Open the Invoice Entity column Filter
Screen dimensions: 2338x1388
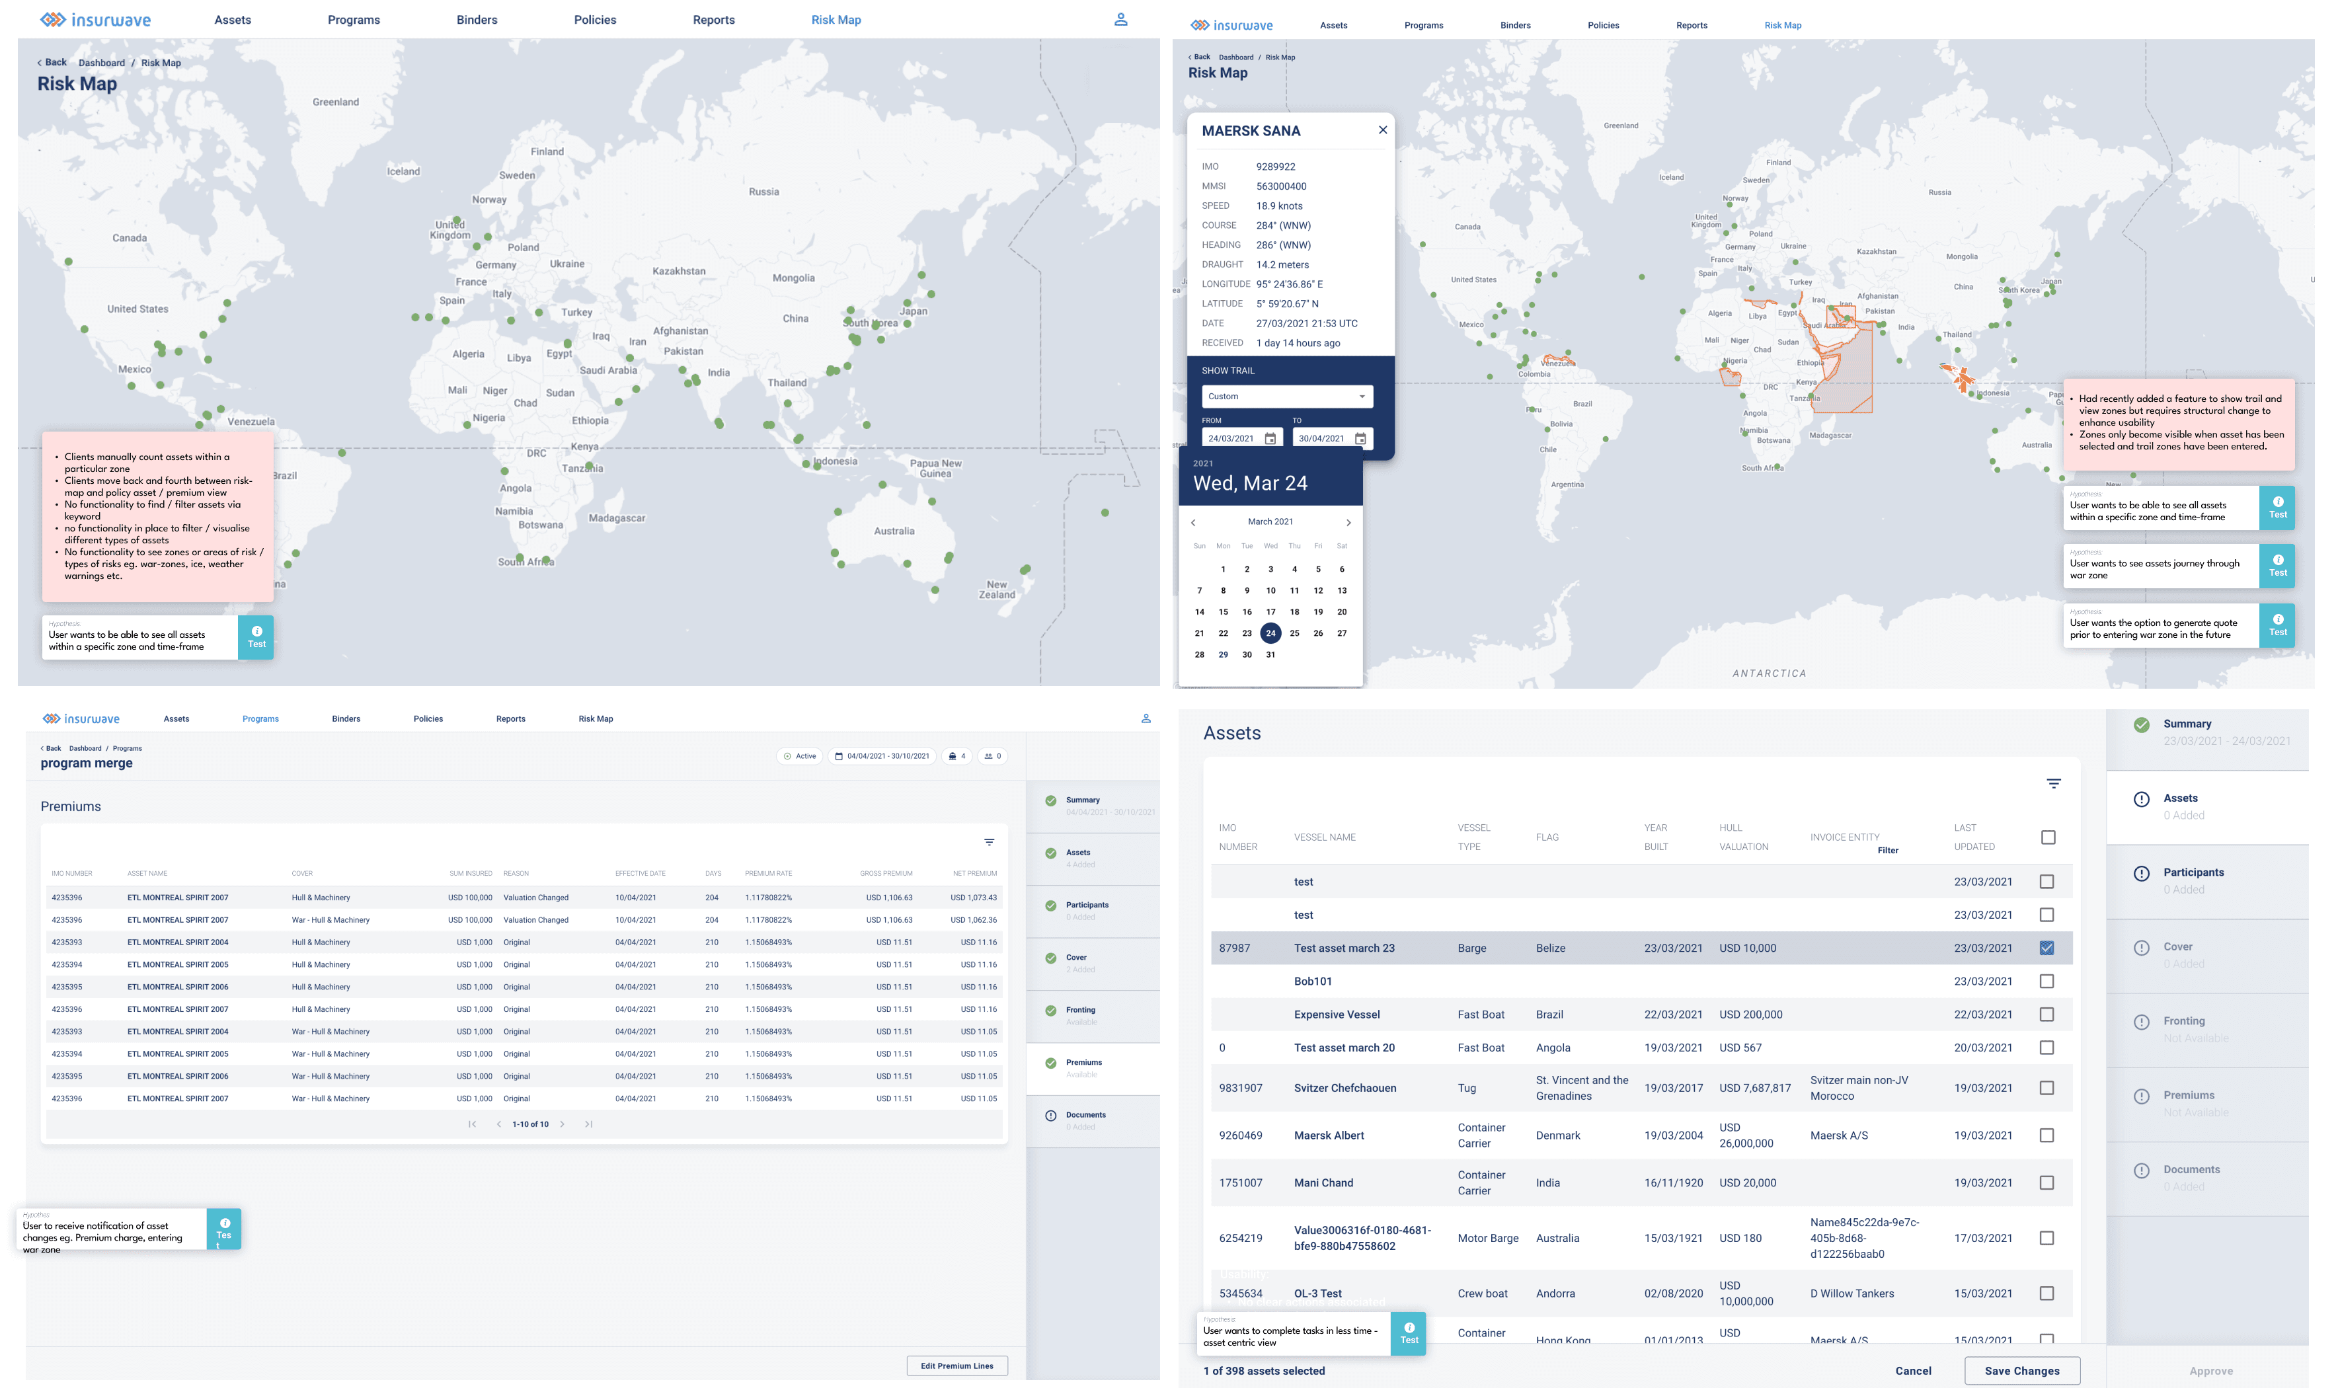1887,850
